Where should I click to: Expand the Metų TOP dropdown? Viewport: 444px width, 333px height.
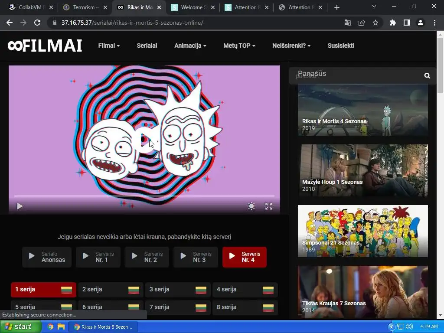point(239,46)
